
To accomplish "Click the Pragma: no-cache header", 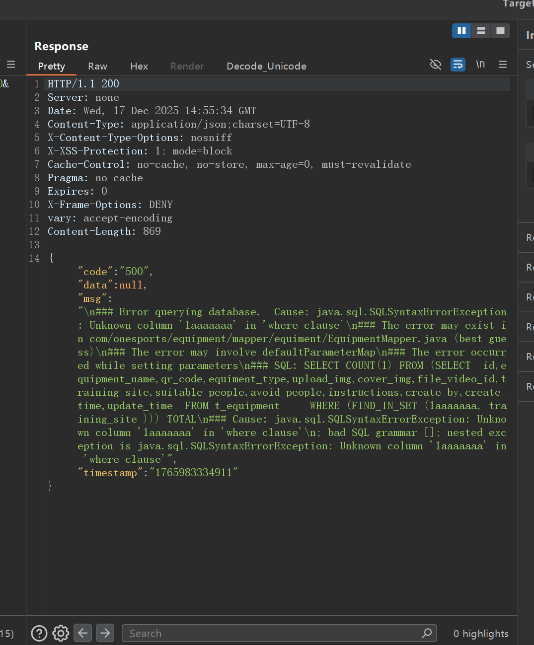I will click(x=95, y=178).
